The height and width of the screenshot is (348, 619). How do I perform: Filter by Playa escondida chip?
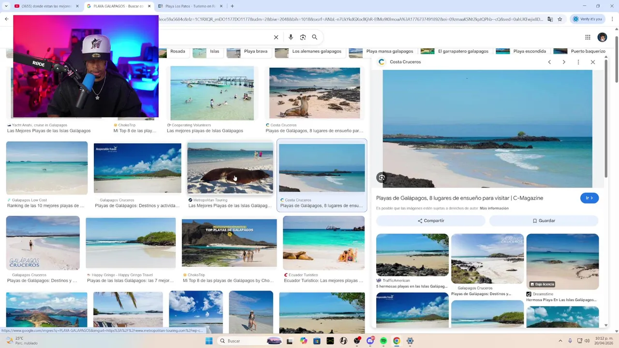click(523, 51)
